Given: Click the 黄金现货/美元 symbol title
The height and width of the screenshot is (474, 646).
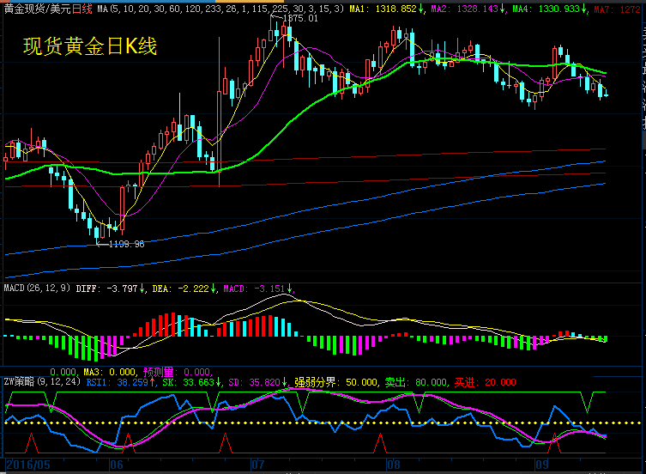Looking at the screenshot, I should [x=36, y=8].
